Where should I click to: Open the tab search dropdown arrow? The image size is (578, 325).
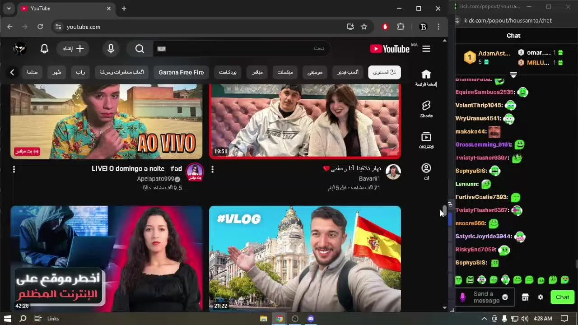click(x=9, y=9)
